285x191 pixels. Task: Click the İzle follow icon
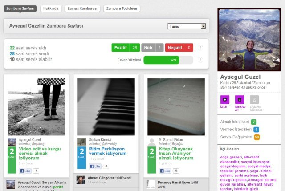tap(224, 100)
